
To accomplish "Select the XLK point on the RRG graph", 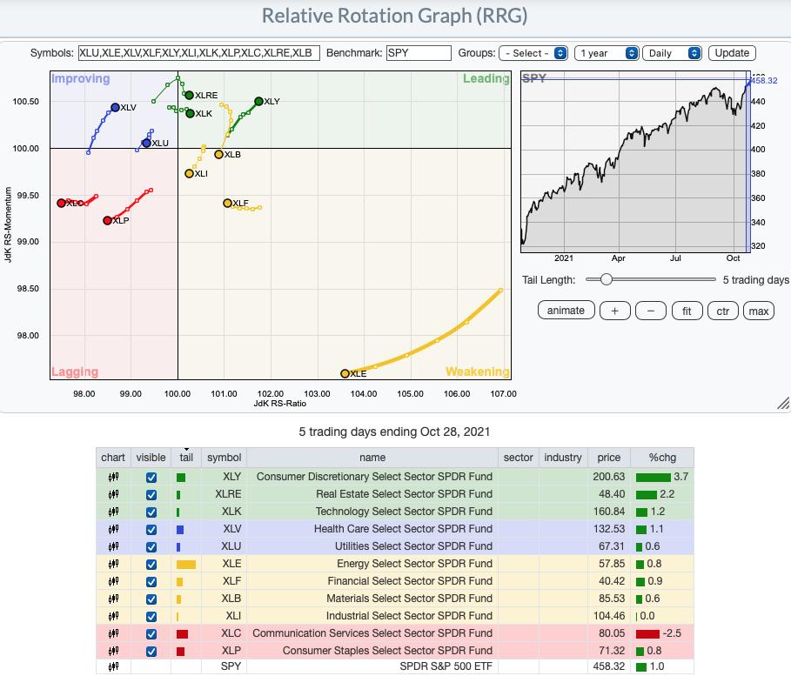I will tap(191, 113).
